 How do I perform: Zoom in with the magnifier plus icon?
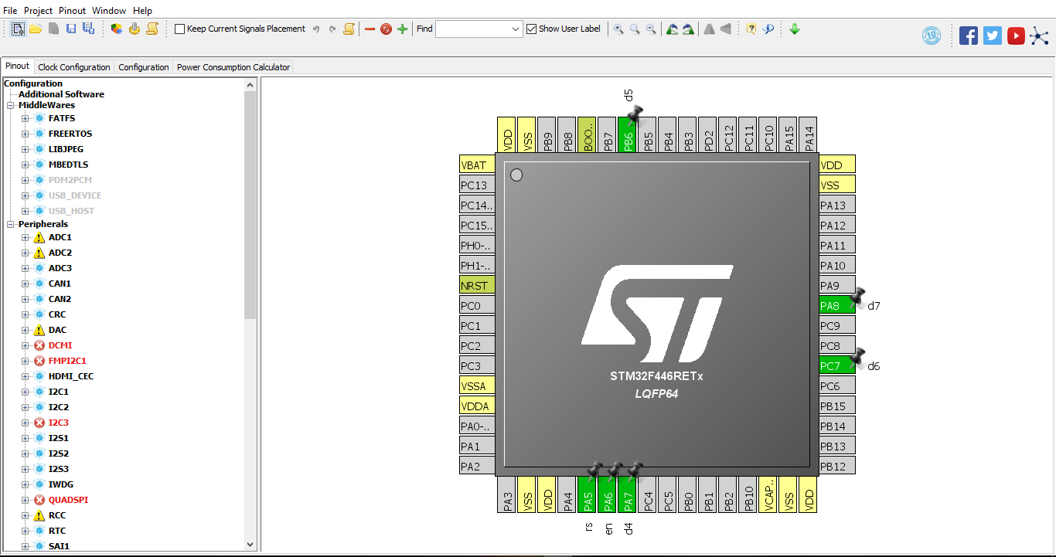point(618,29)
